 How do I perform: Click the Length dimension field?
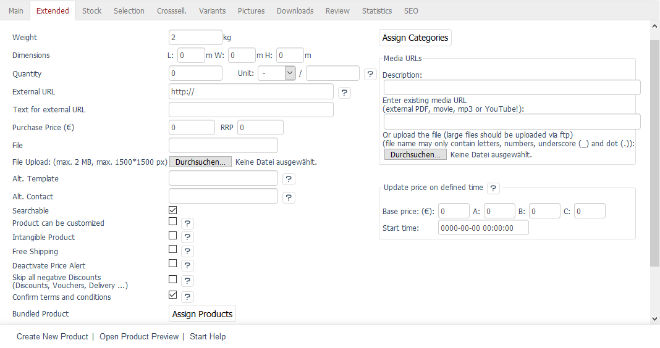tap(191, 56)
